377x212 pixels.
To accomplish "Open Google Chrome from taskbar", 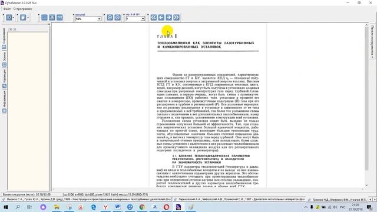I will pyautogui.click(x=142, y=207).
